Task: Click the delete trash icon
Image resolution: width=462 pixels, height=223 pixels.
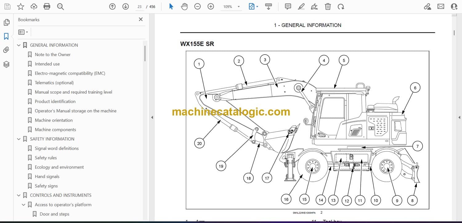Action: coord(328,6)
